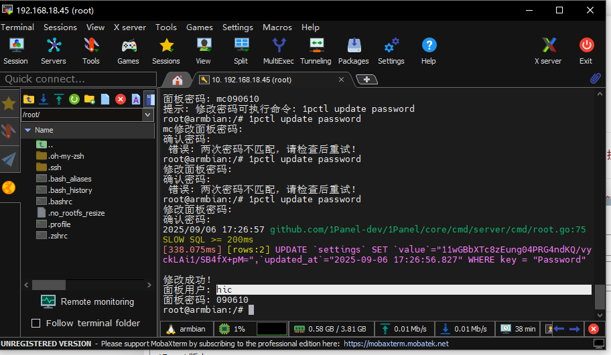Click the '0.58 GB / 3.81 GB' memory indicator

[330, 329]
